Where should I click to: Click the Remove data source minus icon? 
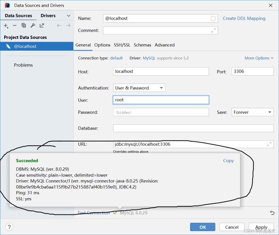coord(15,26)
